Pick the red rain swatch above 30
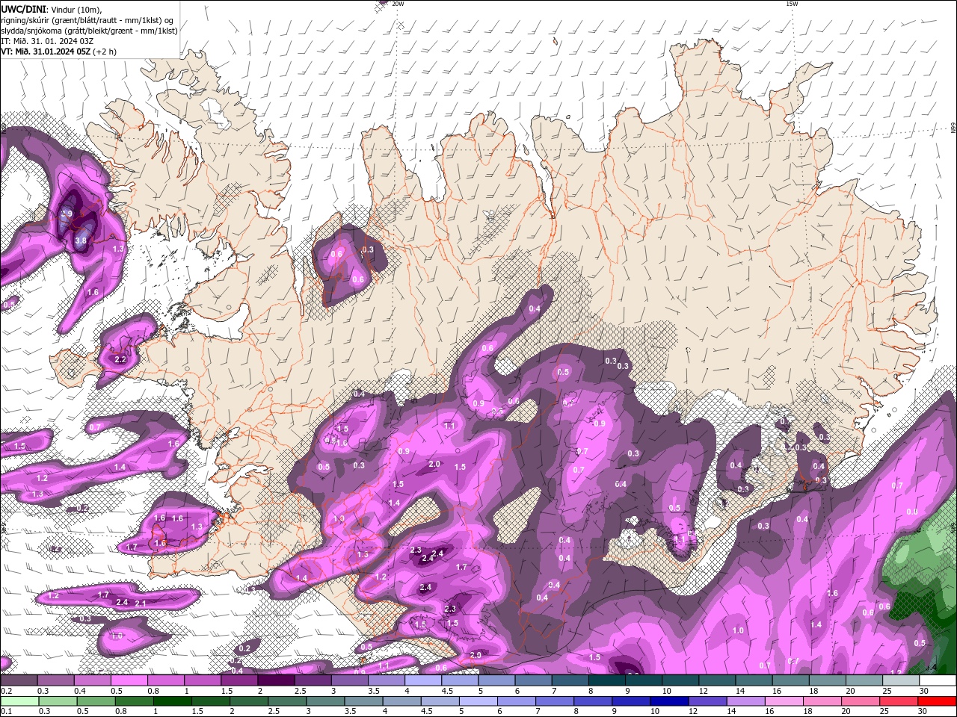This screenshot has height=717, width=957. click(937, 701)
